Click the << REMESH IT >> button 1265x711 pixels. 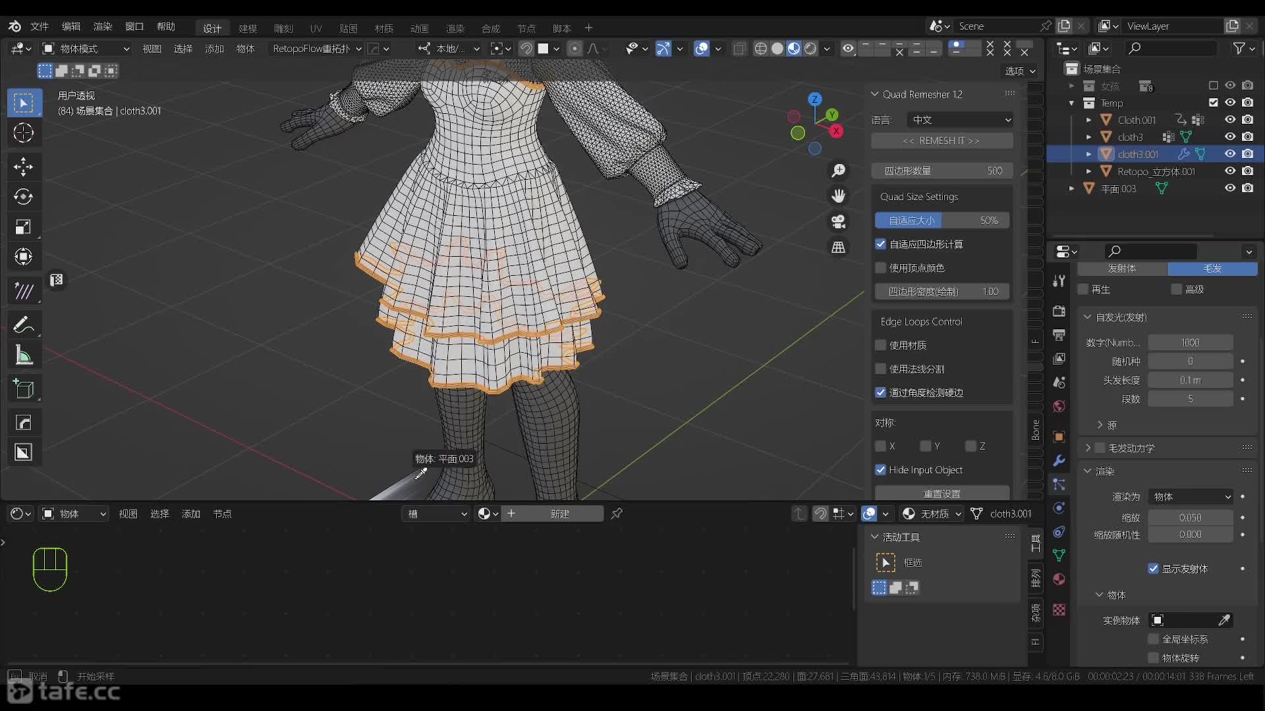click(942, 141)
